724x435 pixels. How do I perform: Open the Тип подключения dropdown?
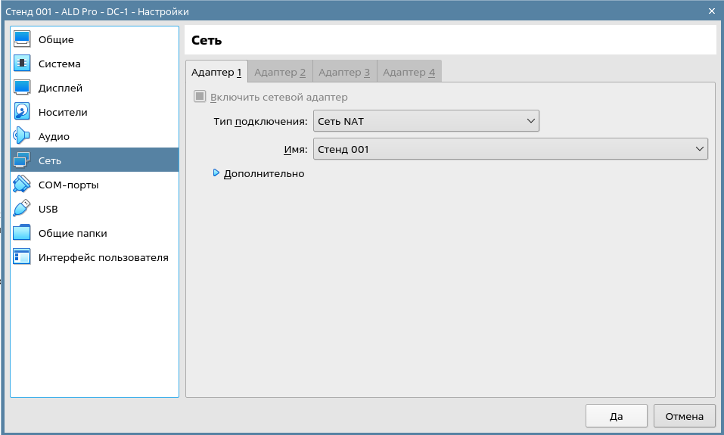pos(426,121)
